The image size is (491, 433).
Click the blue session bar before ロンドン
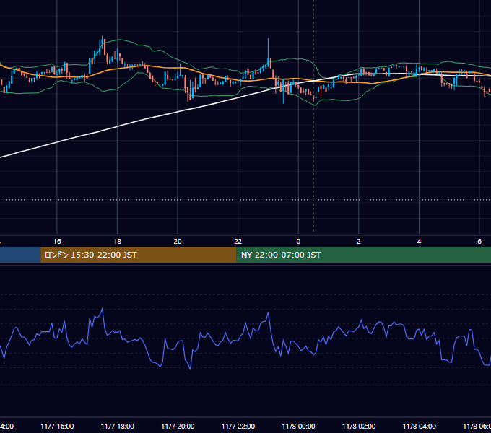pyautogui.click(x=20, y=255)
